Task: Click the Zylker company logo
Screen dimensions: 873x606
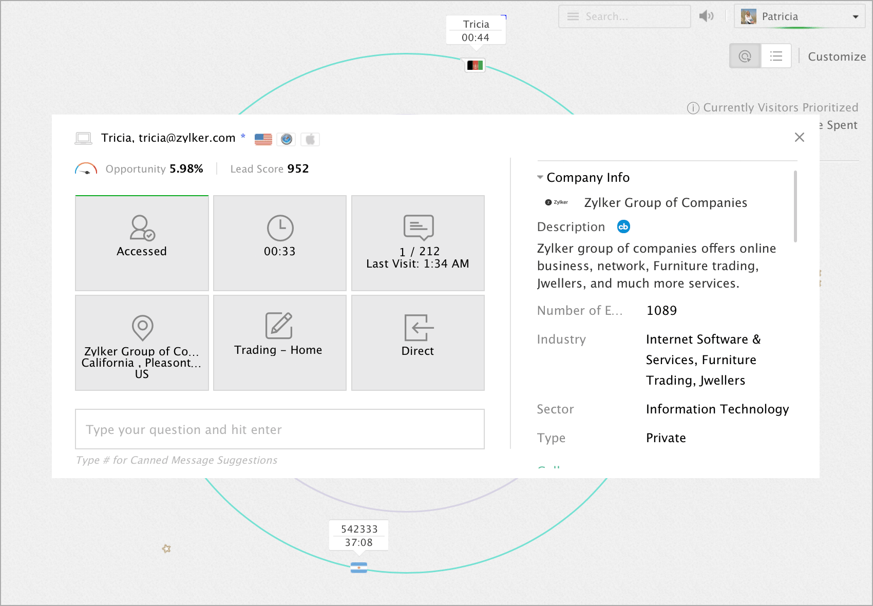Action: click(557, 202)
